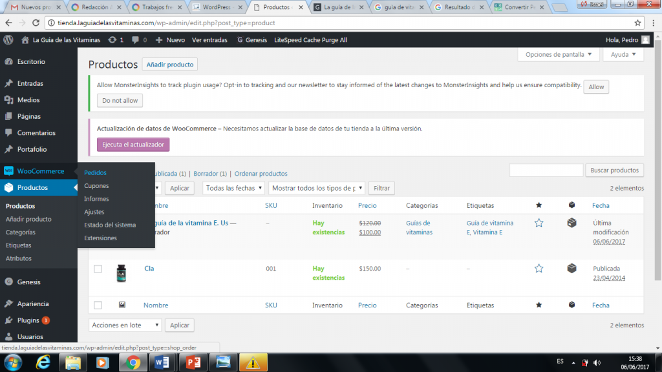Click the Plugins plug icon
The image size is (662, 372).
9,320
